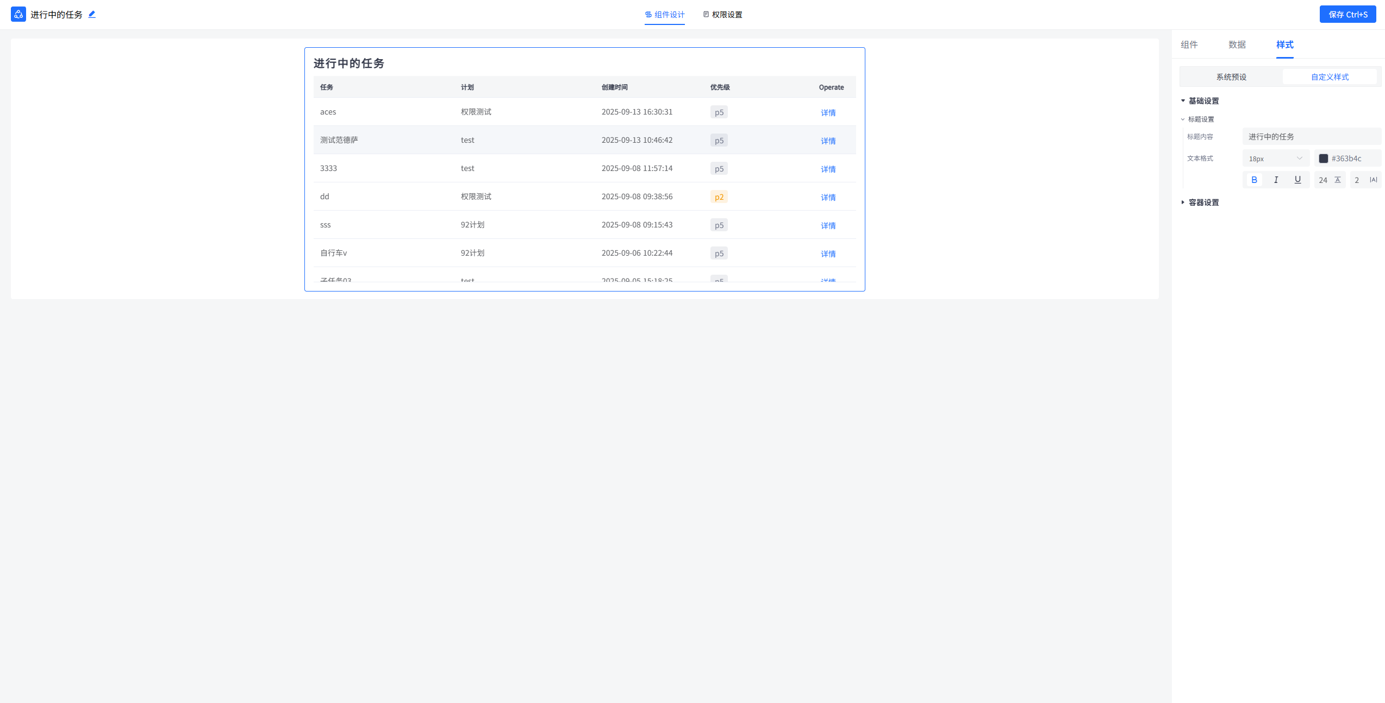This screenshot has width=1385, height=703.
Task: Click the letter-spacing icon next to 2
Action: (1373, 180)
